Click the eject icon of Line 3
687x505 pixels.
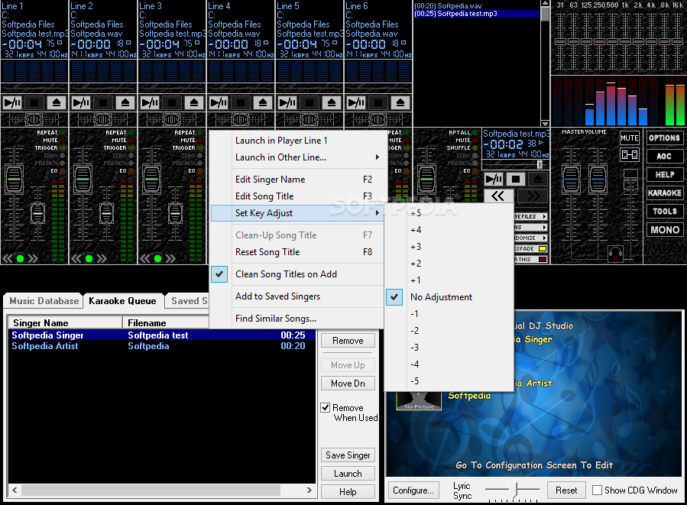click(x=193, y=103)
